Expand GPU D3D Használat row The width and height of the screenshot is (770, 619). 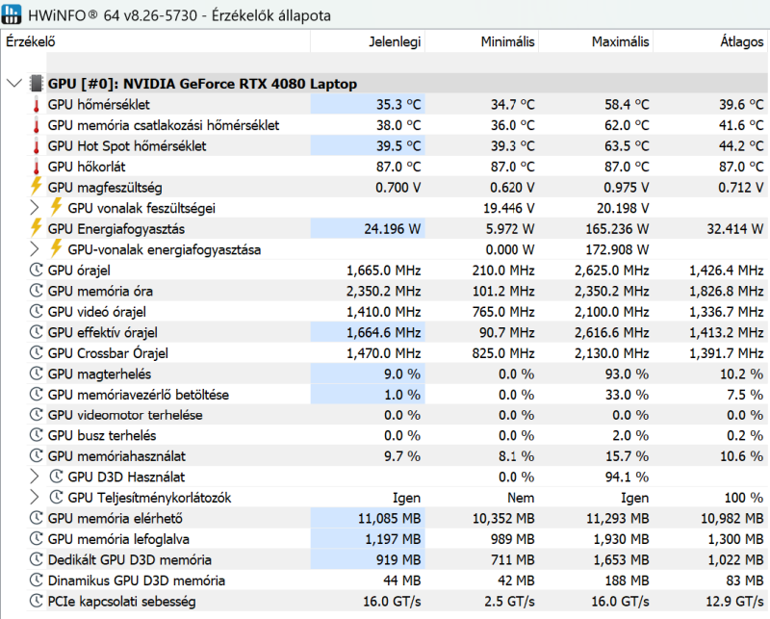click(35, 477)
